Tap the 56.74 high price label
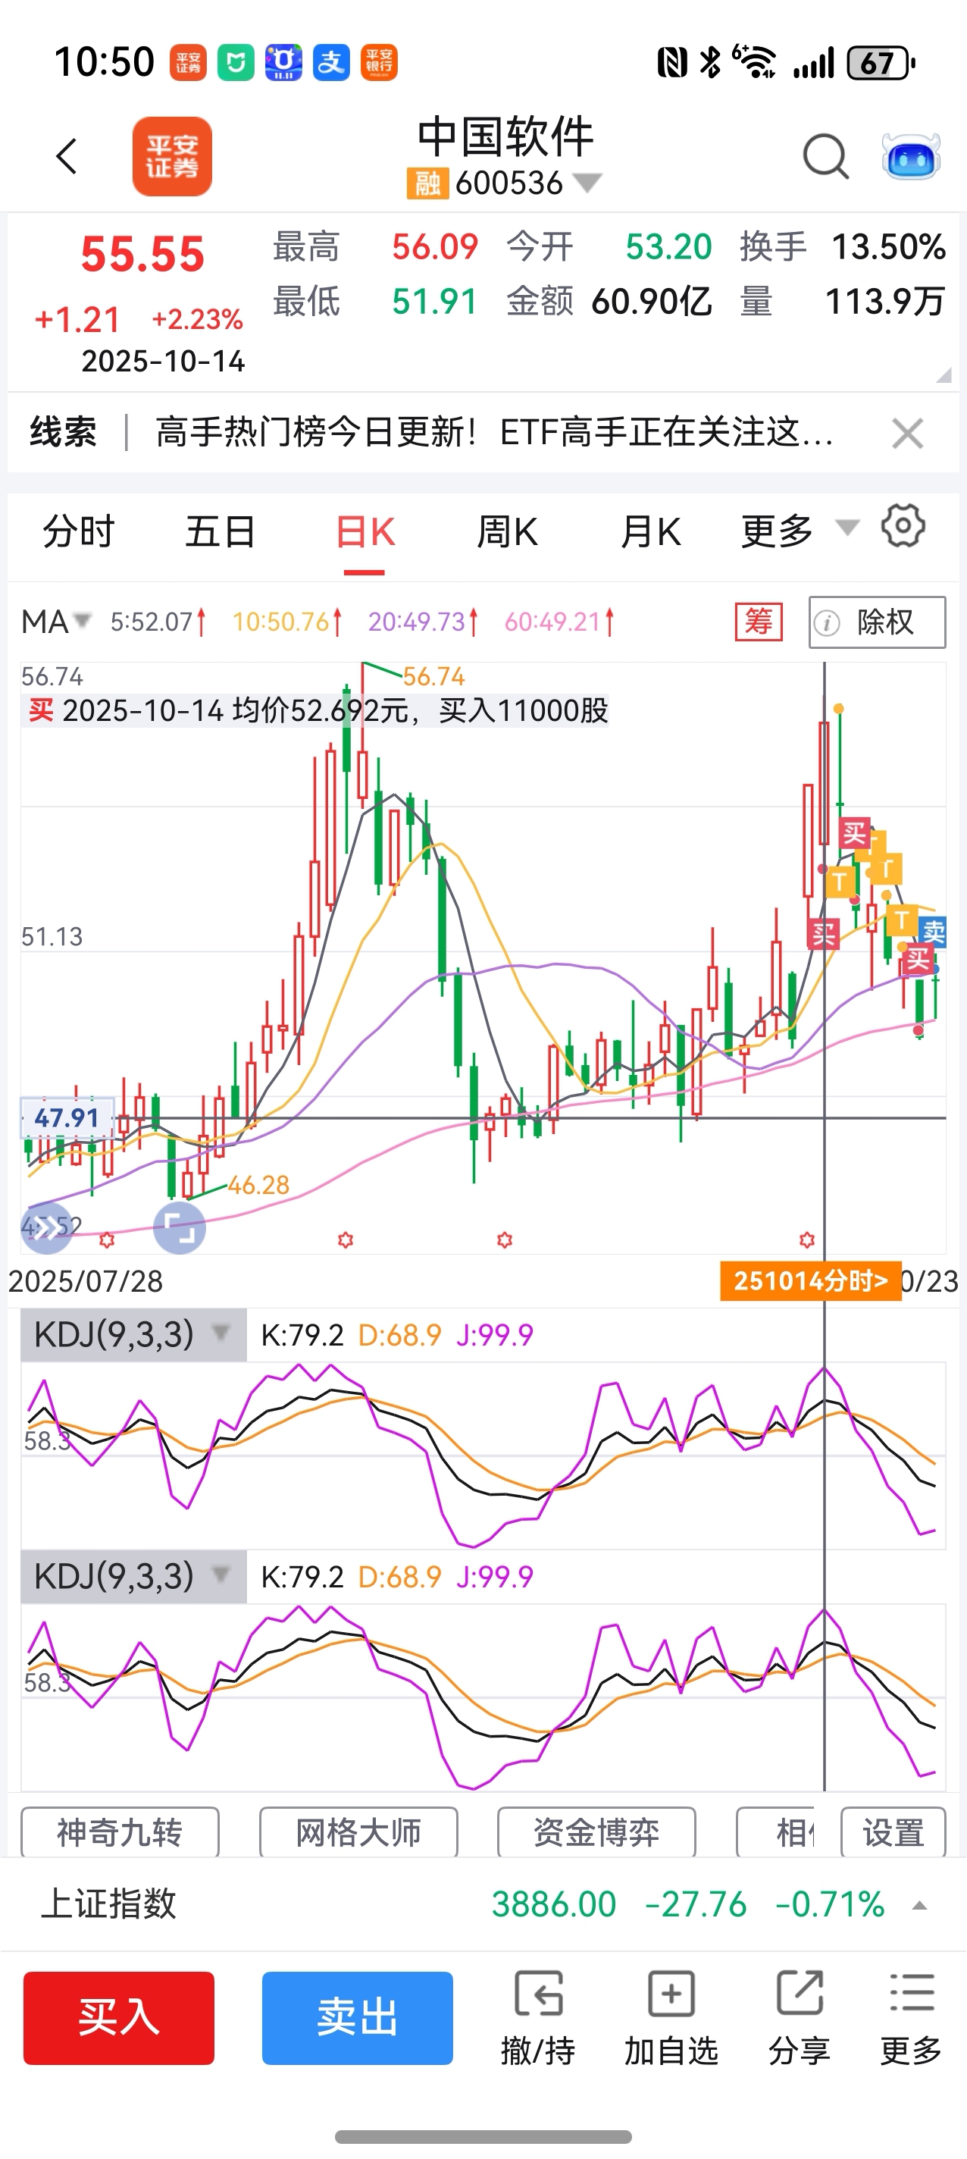 coord(433,676)
